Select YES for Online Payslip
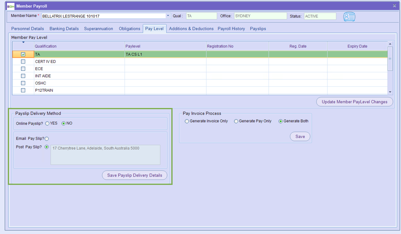This screenshot has height=234, width=401. pos(47,123)
